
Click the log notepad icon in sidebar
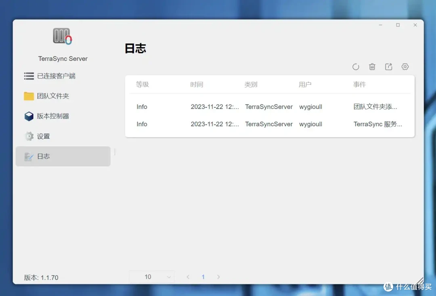pyautogui.click(x=29, y=156)
